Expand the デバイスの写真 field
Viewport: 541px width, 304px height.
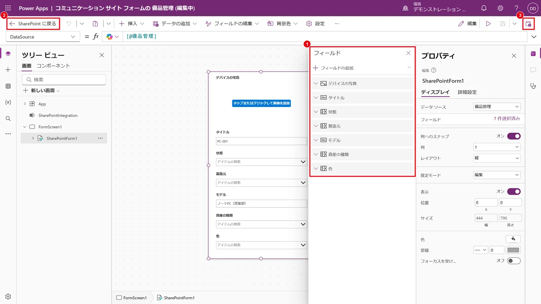click(316, 83)
